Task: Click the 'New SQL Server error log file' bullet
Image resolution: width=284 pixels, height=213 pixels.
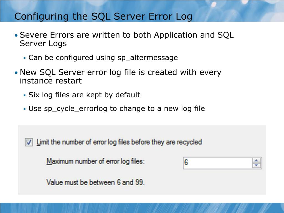Action: pos(120,77)
